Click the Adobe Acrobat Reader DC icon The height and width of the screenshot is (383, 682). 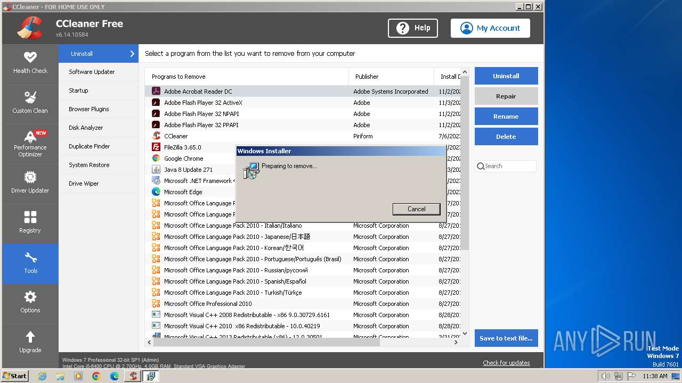pos(156,91)
